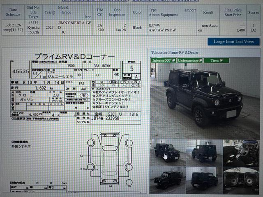Click the auction sheet car damage diagram
This screenshot has width=263, height=197.
[110, 159]
